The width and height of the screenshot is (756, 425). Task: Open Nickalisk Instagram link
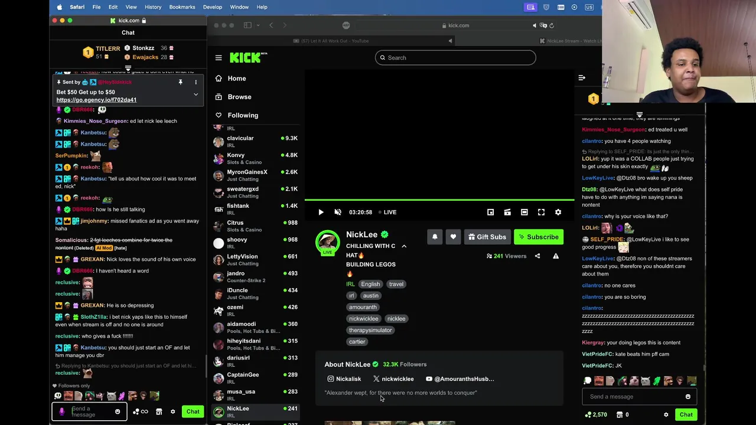pos(344,379)
